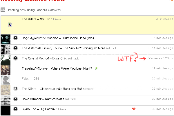Click the green star beside Traveling Wilburys
The image size is (174, 116).
96,68
